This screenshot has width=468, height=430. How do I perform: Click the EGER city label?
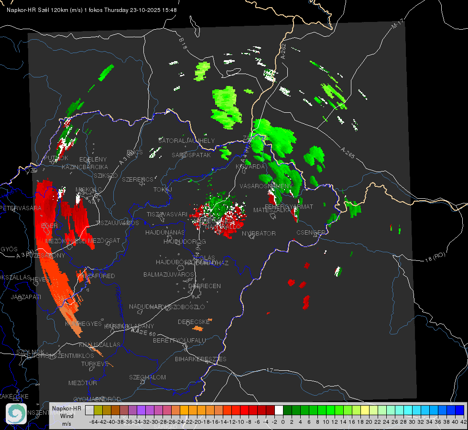49,226
